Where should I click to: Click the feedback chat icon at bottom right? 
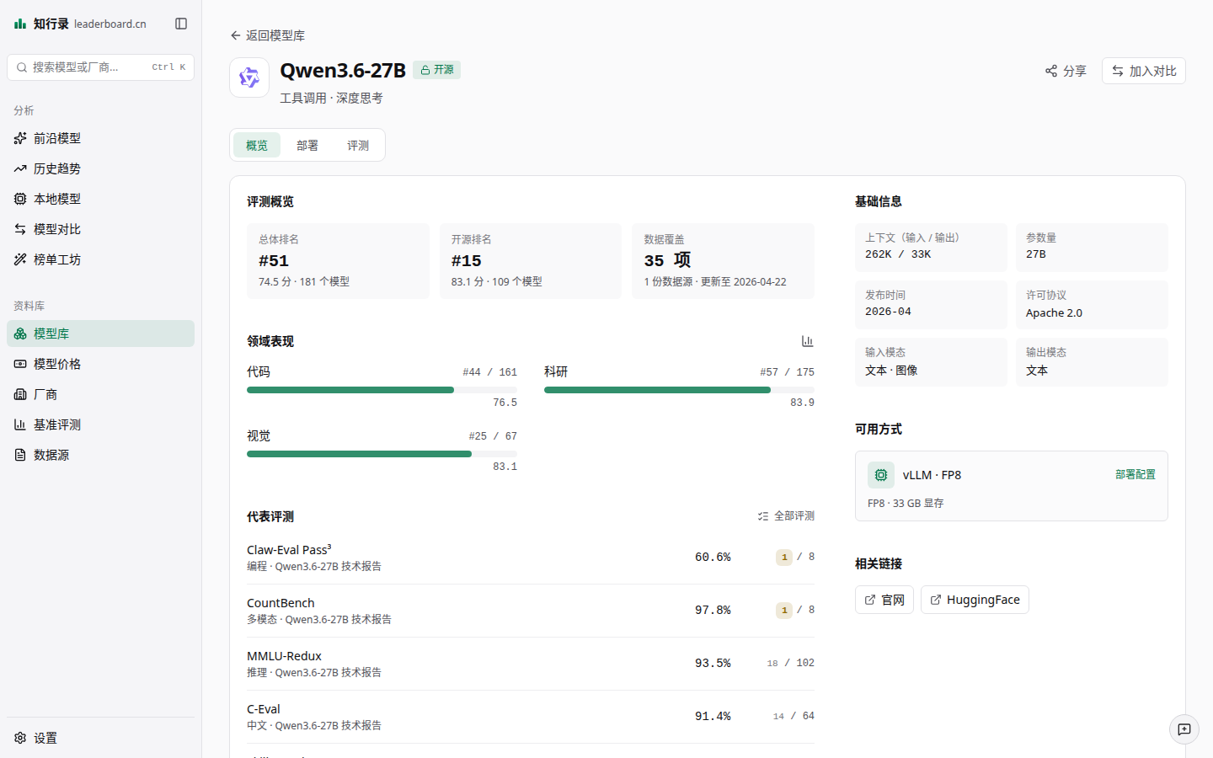[x=1184, y=729]
